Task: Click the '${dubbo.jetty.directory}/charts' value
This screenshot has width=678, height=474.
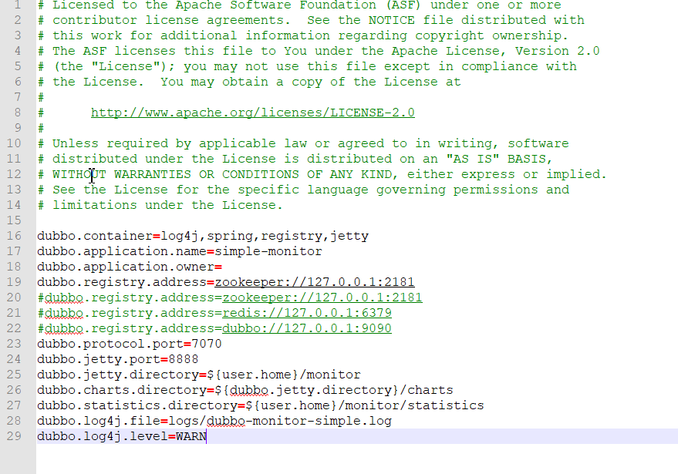Action: click(333, 390)
